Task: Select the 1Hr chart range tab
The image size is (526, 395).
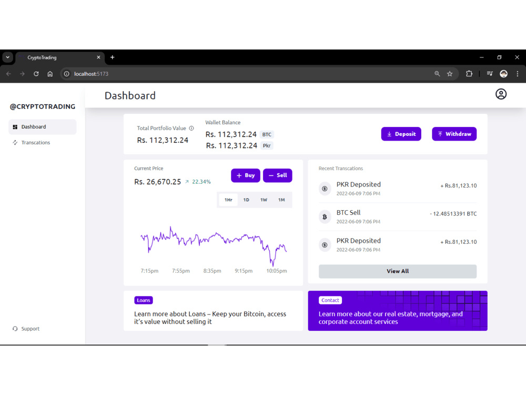Action: point(228,200)
